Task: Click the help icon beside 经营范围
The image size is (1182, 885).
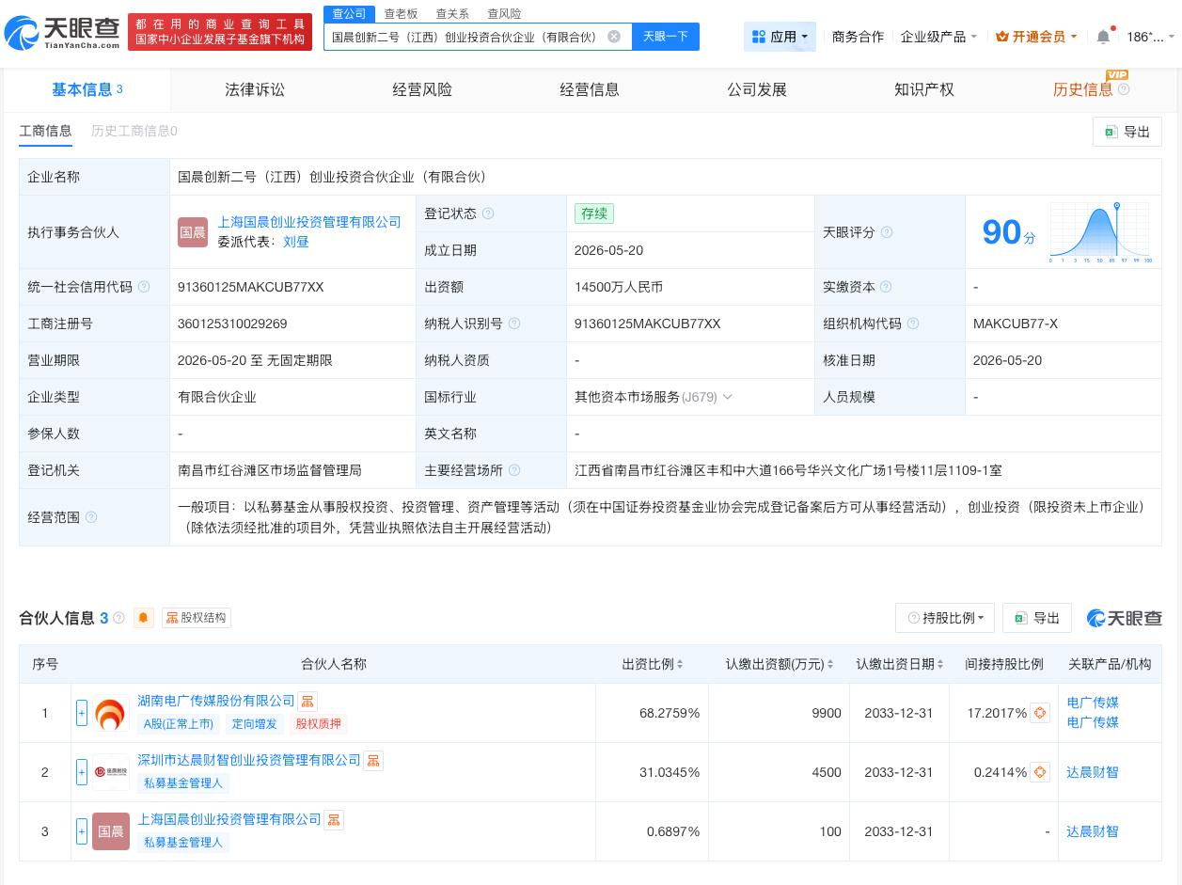Action: (91, 517)
